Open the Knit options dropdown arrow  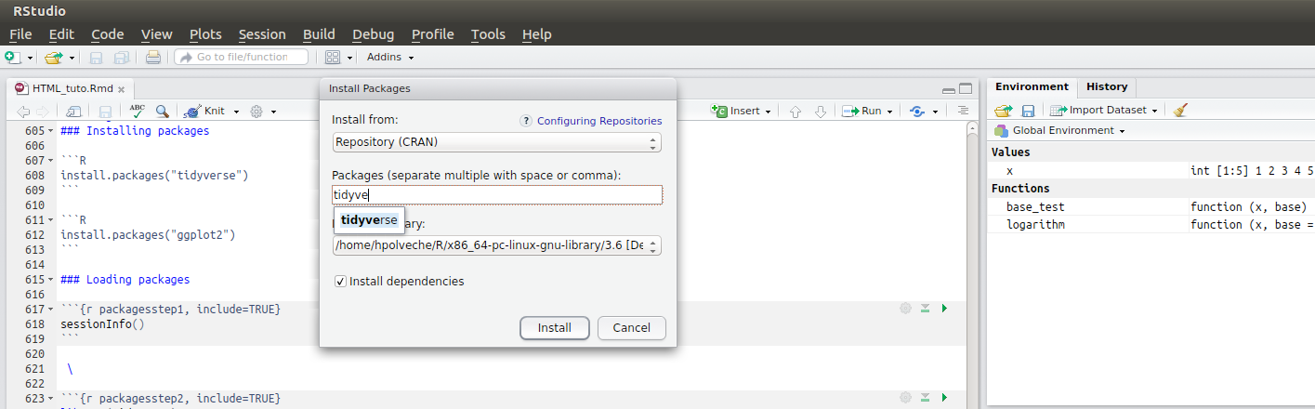[x=236, y=112]
